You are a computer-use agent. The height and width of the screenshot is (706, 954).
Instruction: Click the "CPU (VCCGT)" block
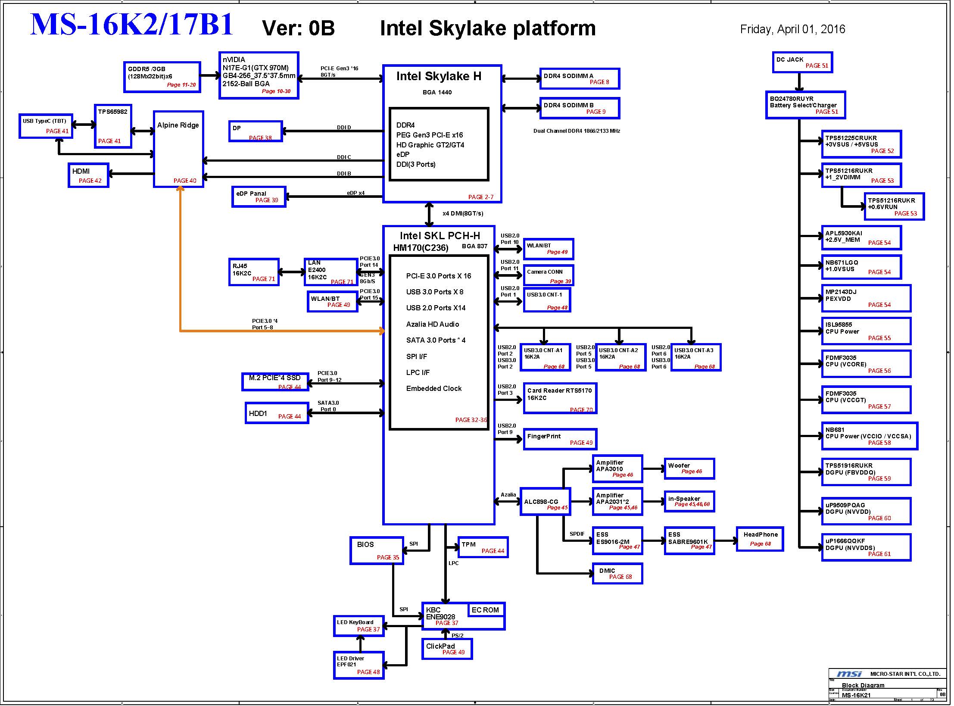coord(866,400)
